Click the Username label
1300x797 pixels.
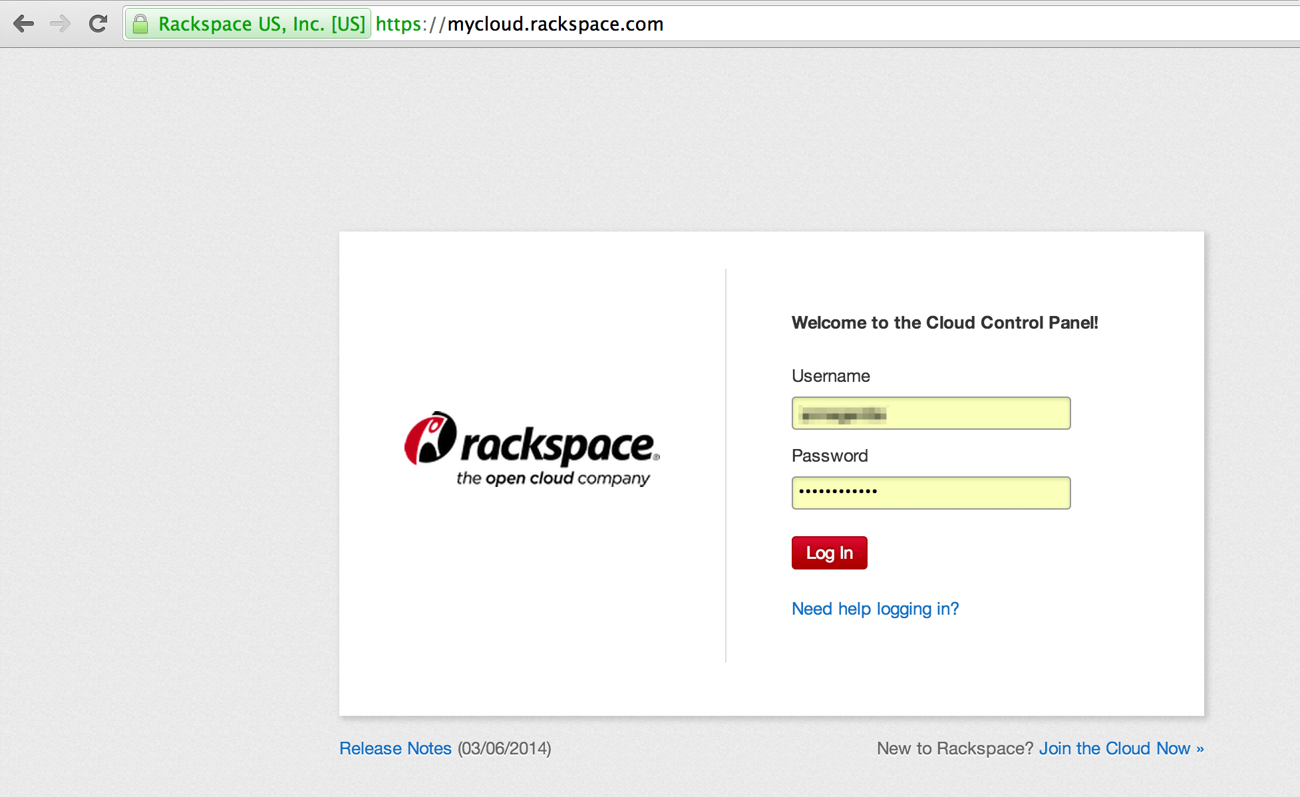point(830,376)
